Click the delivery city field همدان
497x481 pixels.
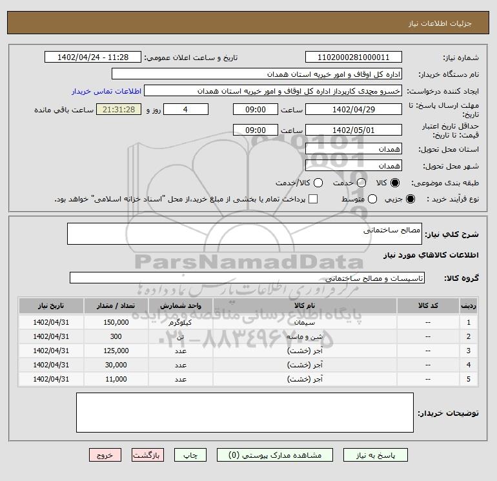coord(354,165)
